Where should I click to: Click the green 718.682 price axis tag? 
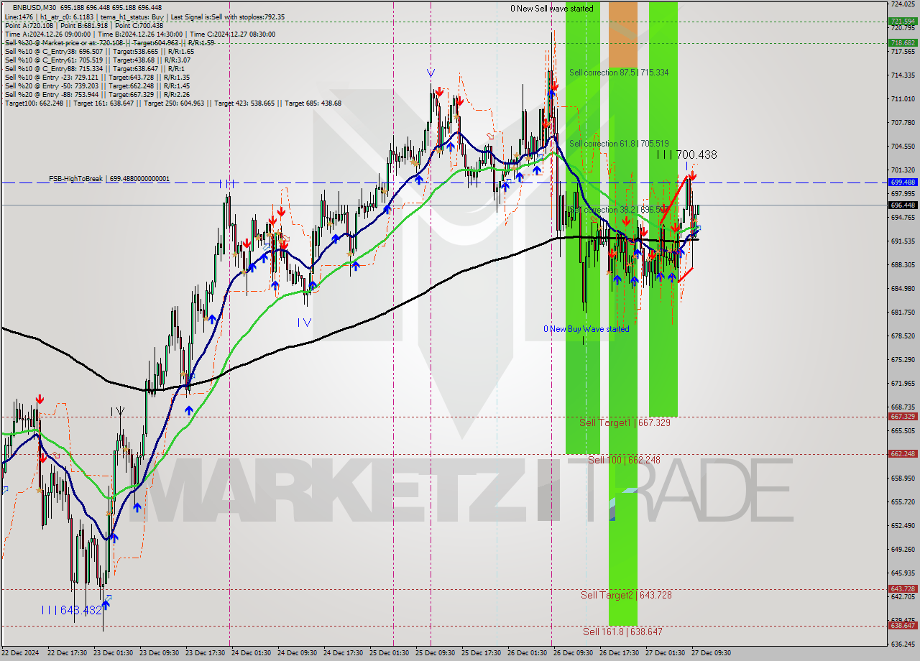coord(903,42)
